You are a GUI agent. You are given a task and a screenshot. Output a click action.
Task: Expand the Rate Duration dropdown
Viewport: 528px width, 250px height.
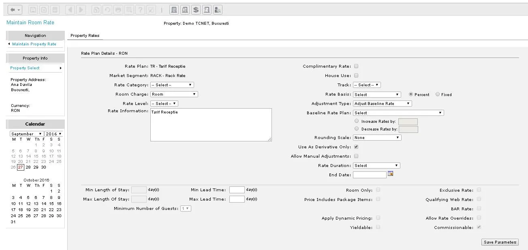[376, 166]
